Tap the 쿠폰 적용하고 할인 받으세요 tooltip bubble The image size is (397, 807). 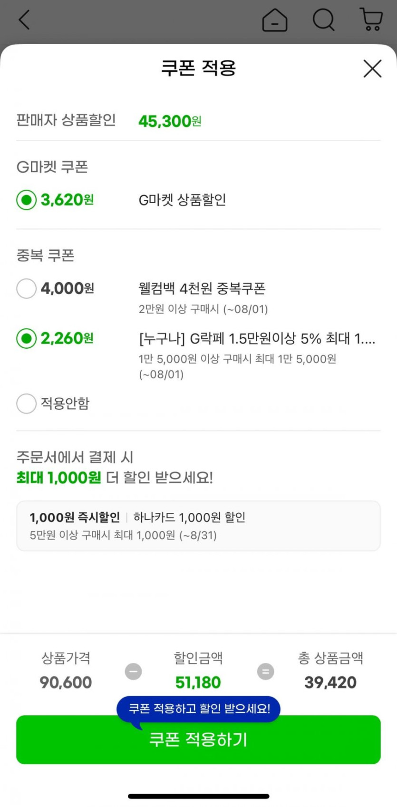[x=199, y=709]
